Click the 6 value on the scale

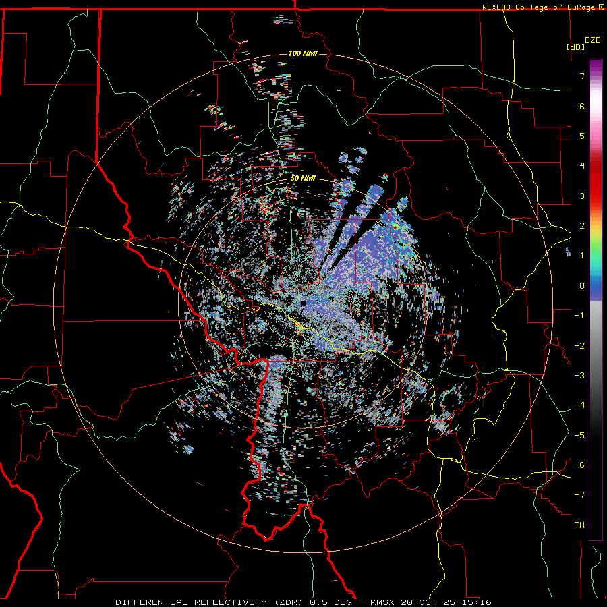[582, 106]
